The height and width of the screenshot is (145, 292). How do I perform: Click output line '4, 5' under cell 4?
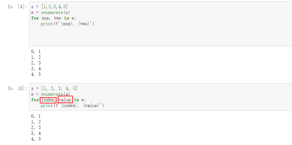pos(36,74)
